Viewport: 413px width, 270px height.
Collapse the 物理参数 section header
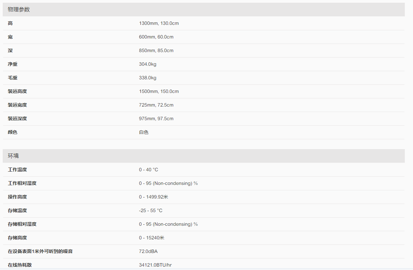point(19,10)
